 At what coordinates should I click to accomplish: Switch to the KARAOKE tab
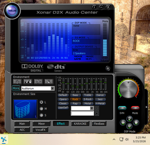pyautogui.click(x=80, y=124)
